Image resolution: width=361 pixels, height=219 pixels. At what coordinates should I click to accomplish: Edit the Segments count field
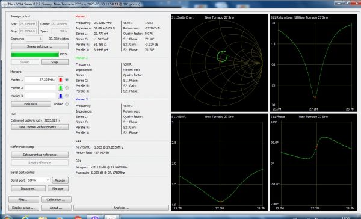(34, 39)
